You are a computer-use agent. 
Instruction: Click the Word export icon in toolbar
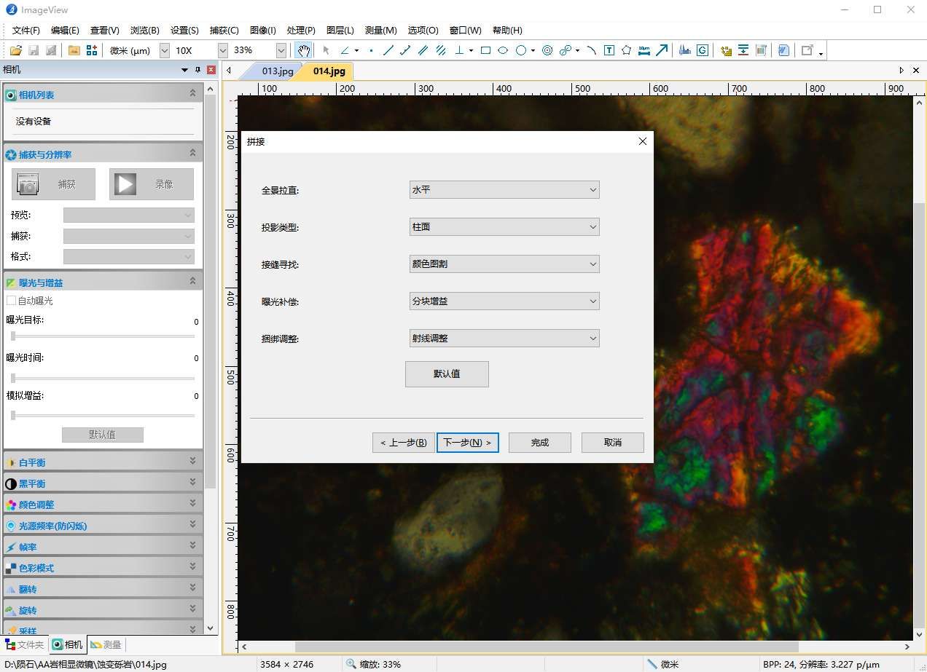click(783, 50)
